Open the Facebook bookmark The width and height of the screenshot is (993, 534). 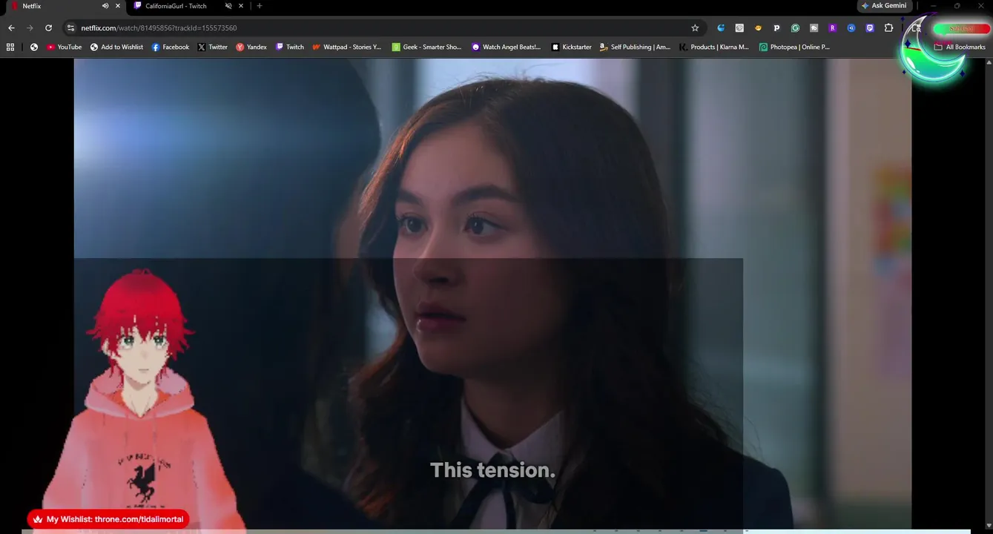click(170, 47)
